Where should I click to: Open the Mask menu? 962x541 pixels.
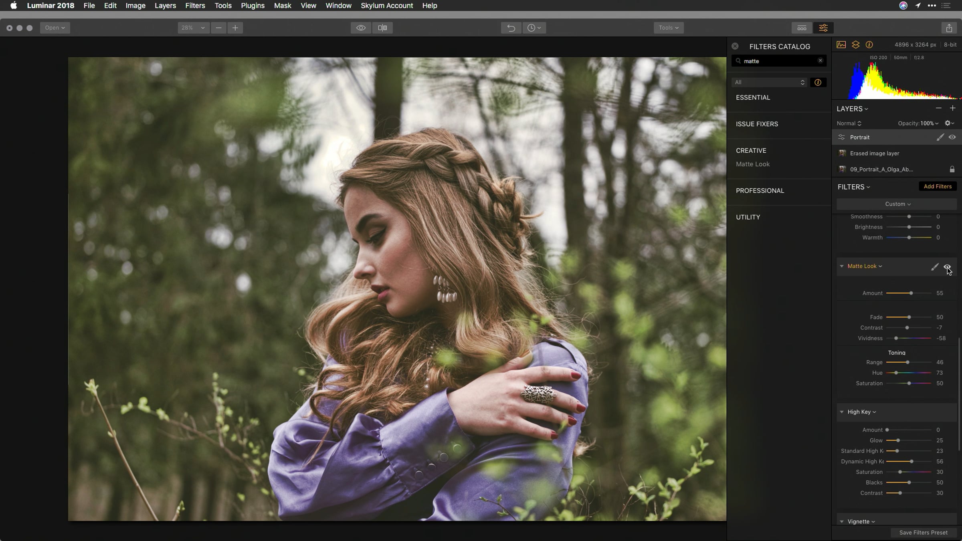(282, 6)
